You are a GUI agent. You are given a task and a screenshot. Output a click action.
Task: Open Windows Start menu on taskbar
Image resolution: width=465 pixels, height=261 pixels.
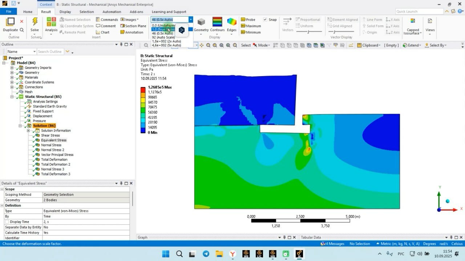[166, 254]
